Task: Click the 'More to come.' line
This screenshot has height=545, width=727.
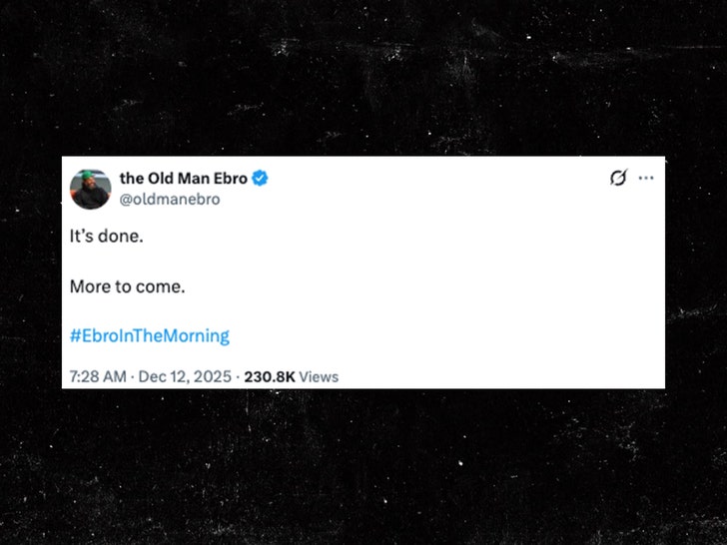Action: pyautogui.click(x=127, y=286)
